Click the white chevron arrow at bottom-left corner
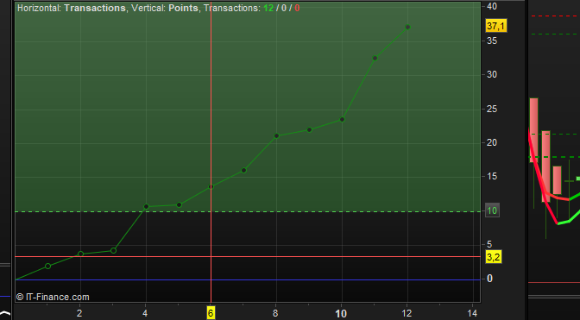This screenshot has width=580, height=320. click(x=5, y=314)
